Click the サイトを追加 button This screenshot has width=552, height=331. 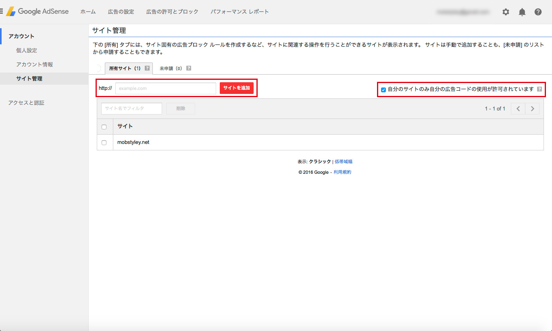pos(237,88)
